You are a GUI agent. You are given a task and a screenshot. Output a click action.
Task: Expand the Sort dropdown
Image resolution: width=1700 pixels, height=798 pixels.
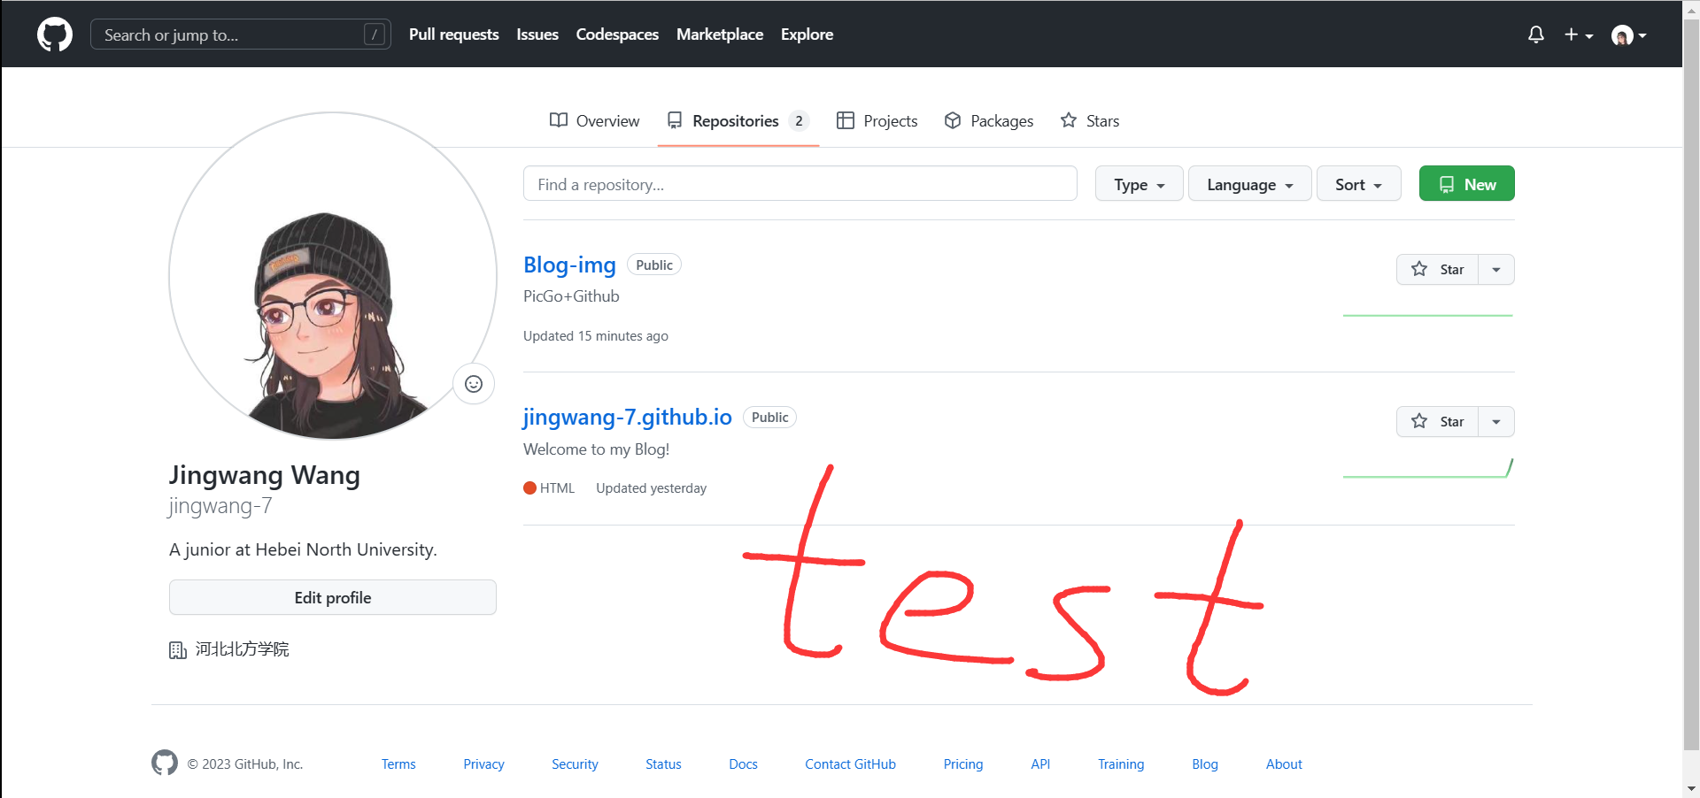(1359, 184)
